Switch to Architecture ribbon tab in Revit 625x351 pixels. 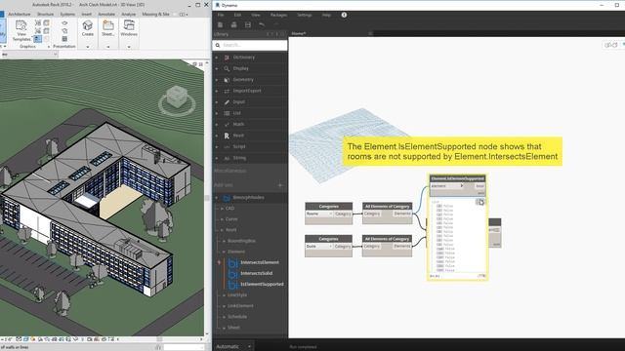pyautogui.click(x=20, y=14)
